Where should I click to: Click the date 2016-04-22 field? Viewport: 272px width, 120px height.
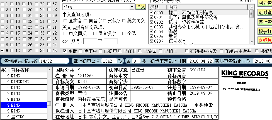[201, 61]
